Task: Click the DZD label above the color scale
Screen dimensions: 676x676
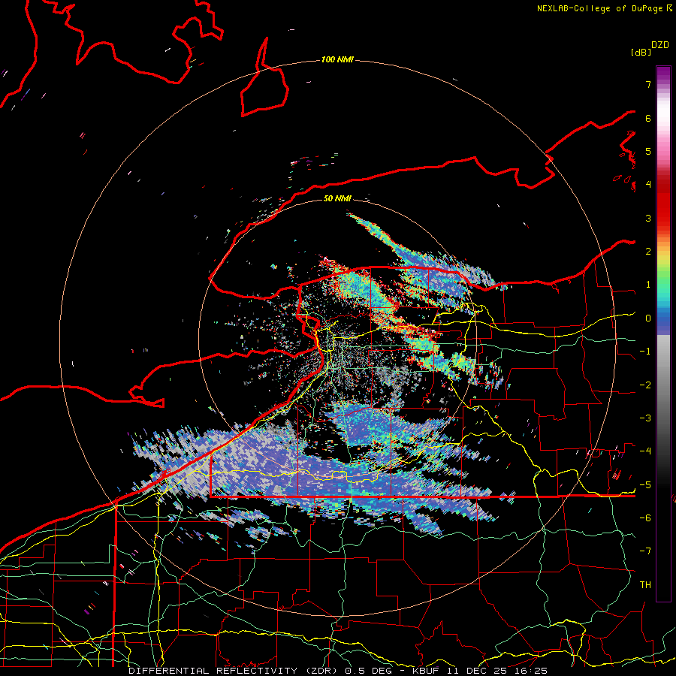Action: pyautogui.click(x=660, y=45)
